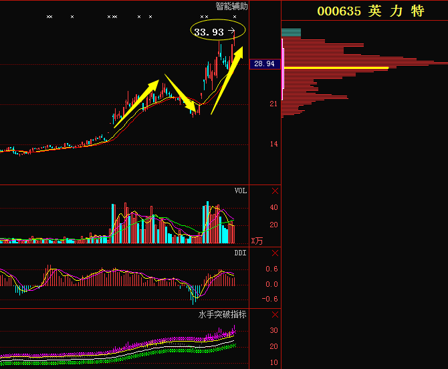Click the 10 value on breakout indicator axis
The image size is (448, 369).
click(273, 362)
